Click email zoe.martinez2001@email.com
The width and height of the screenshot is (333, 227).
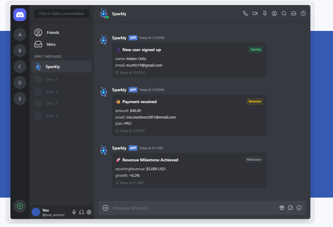(x=151, y=117)
